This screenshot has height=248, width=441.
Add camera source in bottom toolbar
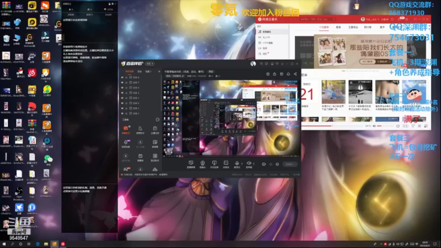coord(202,164)
